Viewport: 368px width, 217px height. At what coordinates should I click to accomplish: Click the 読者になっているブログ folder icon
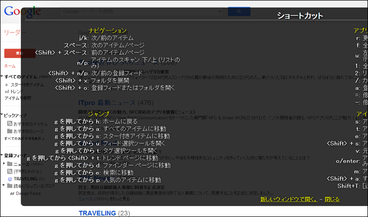coord(9,186)
